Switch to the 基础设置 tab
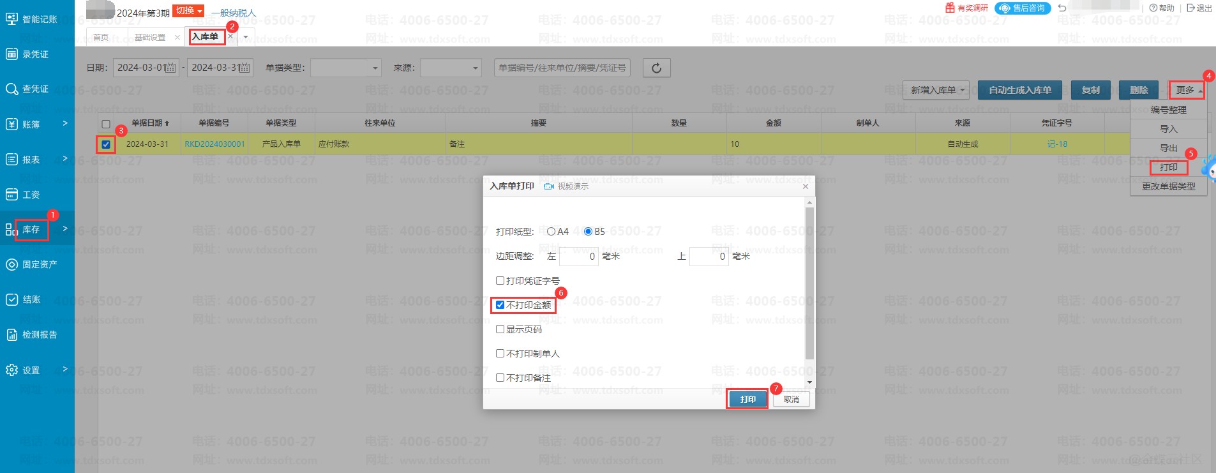The width and height of the screenshot is (1216, 473). pos(150,38)
